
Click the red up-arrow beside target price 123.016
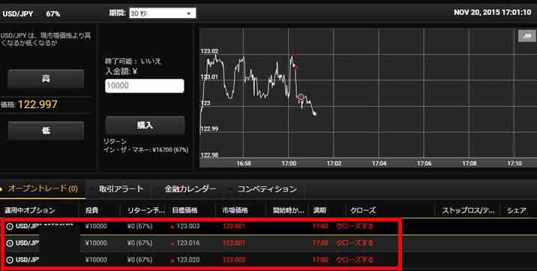[172, 243]
